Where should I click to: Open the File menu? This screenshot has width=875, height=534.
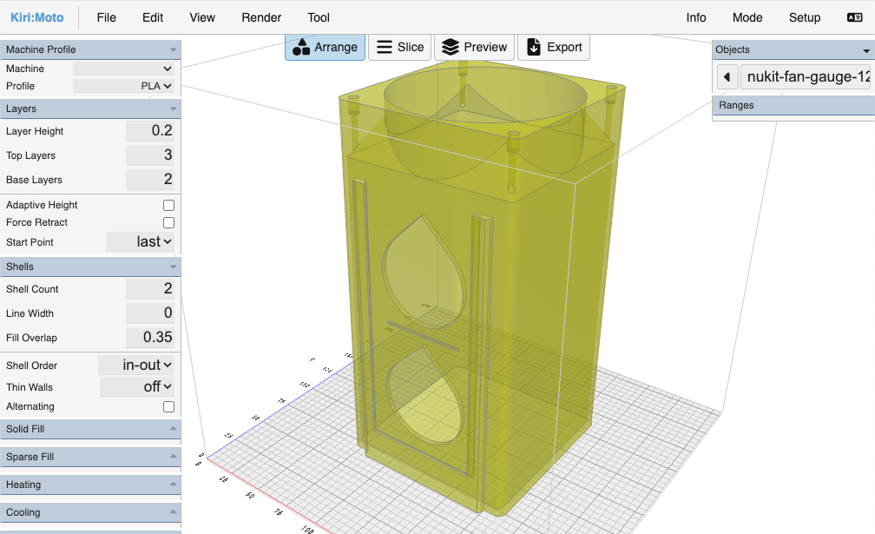click(106, 18)
